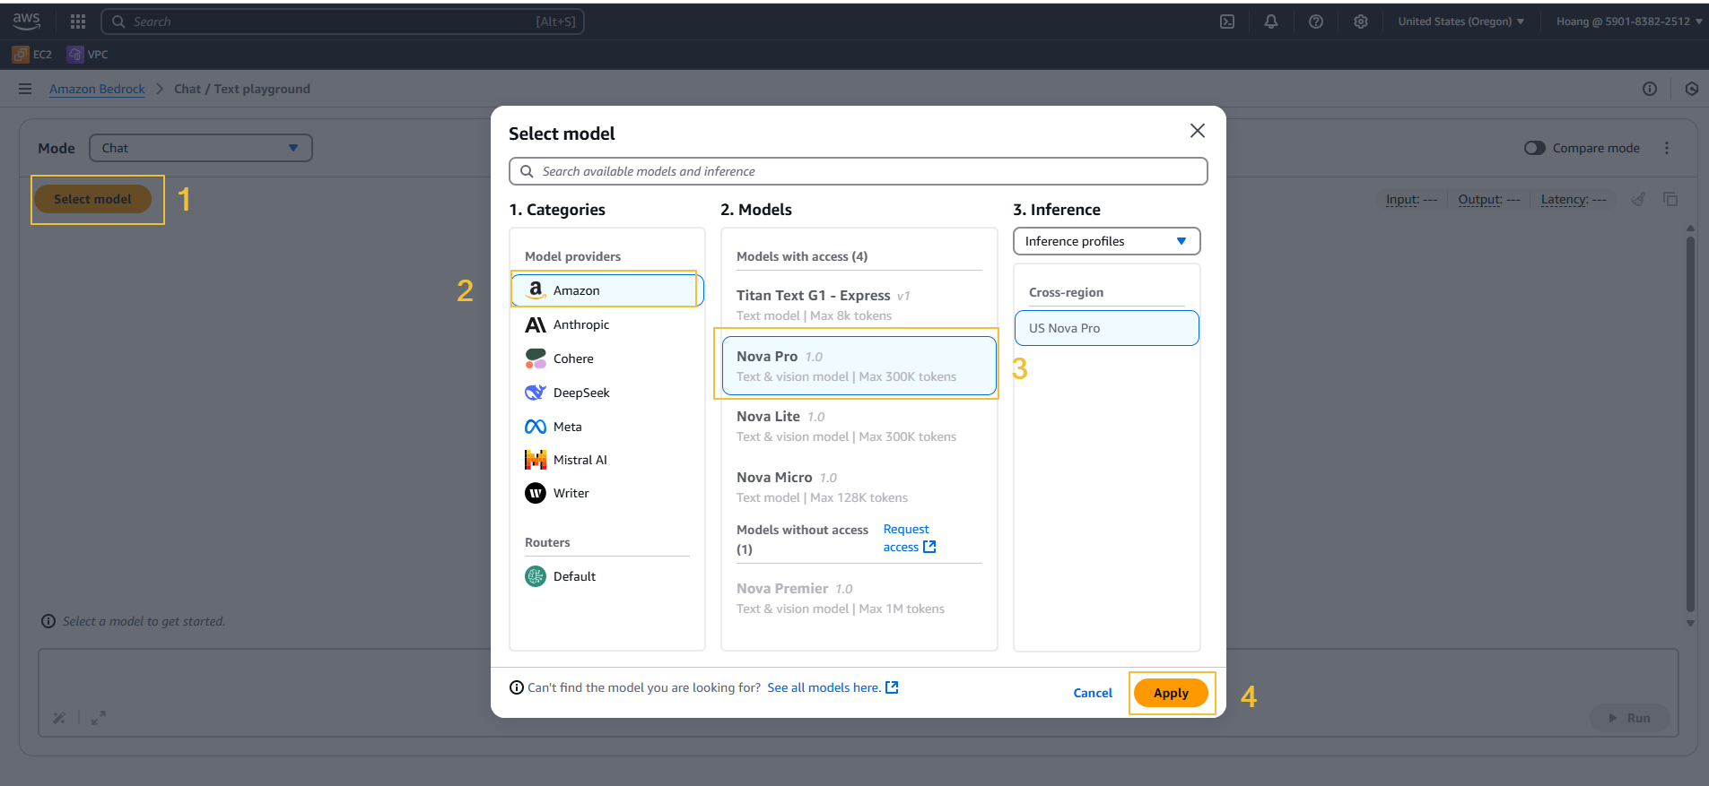Click the Latency label
The width and height of the screenshot is (1709, 786).
coord(1574,199)
